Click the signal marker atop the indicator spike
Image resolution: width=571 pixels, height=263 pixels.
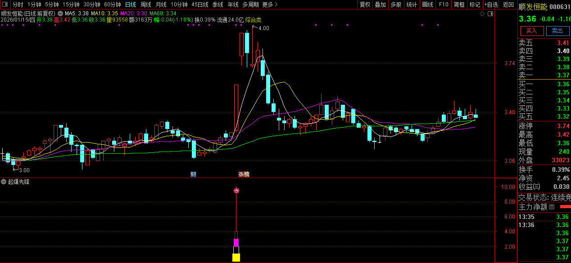pyautogui.click(x=236, y=191)
